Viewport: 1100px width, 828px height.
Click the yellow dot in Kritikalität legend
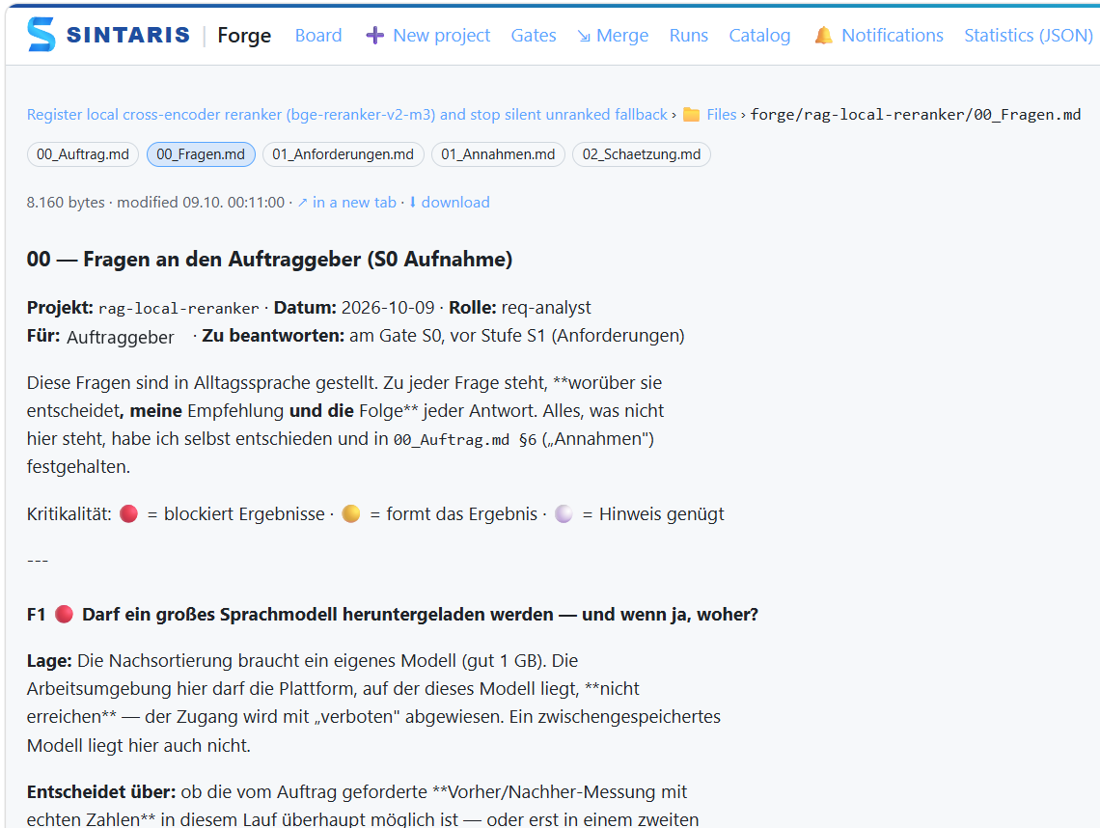tap(351, 513)
